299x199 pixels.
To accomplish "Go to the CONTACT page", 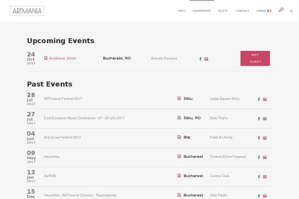I will [x=242, y=11].
